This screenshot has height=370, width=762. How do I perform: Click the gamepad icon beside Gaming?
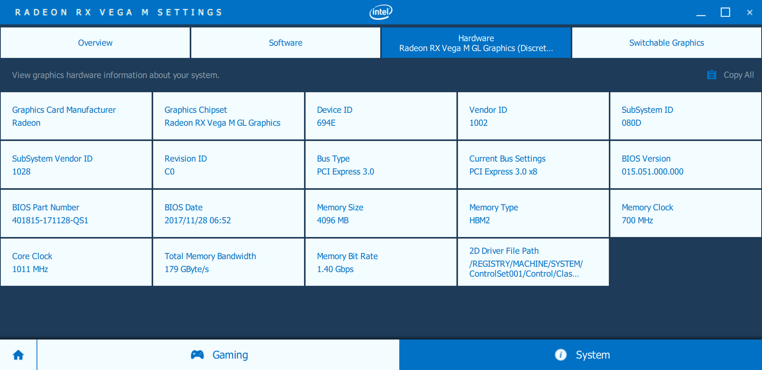(197, 355)
